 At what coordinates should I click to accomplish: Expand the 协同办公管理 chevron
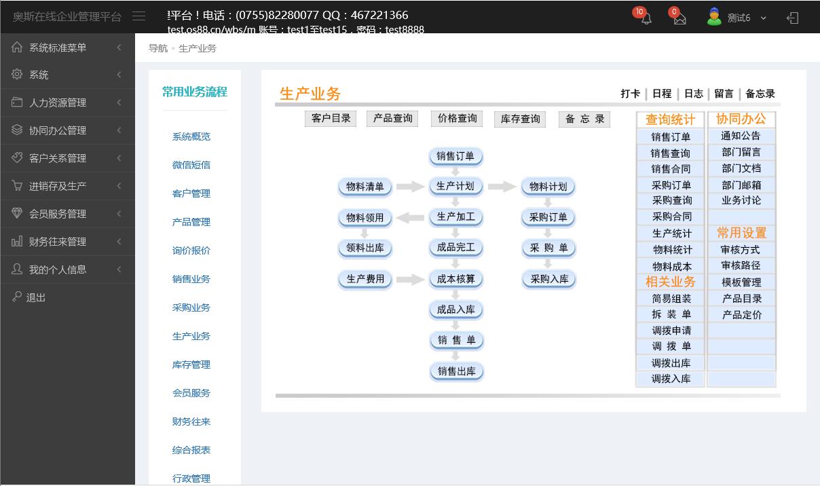119,130
